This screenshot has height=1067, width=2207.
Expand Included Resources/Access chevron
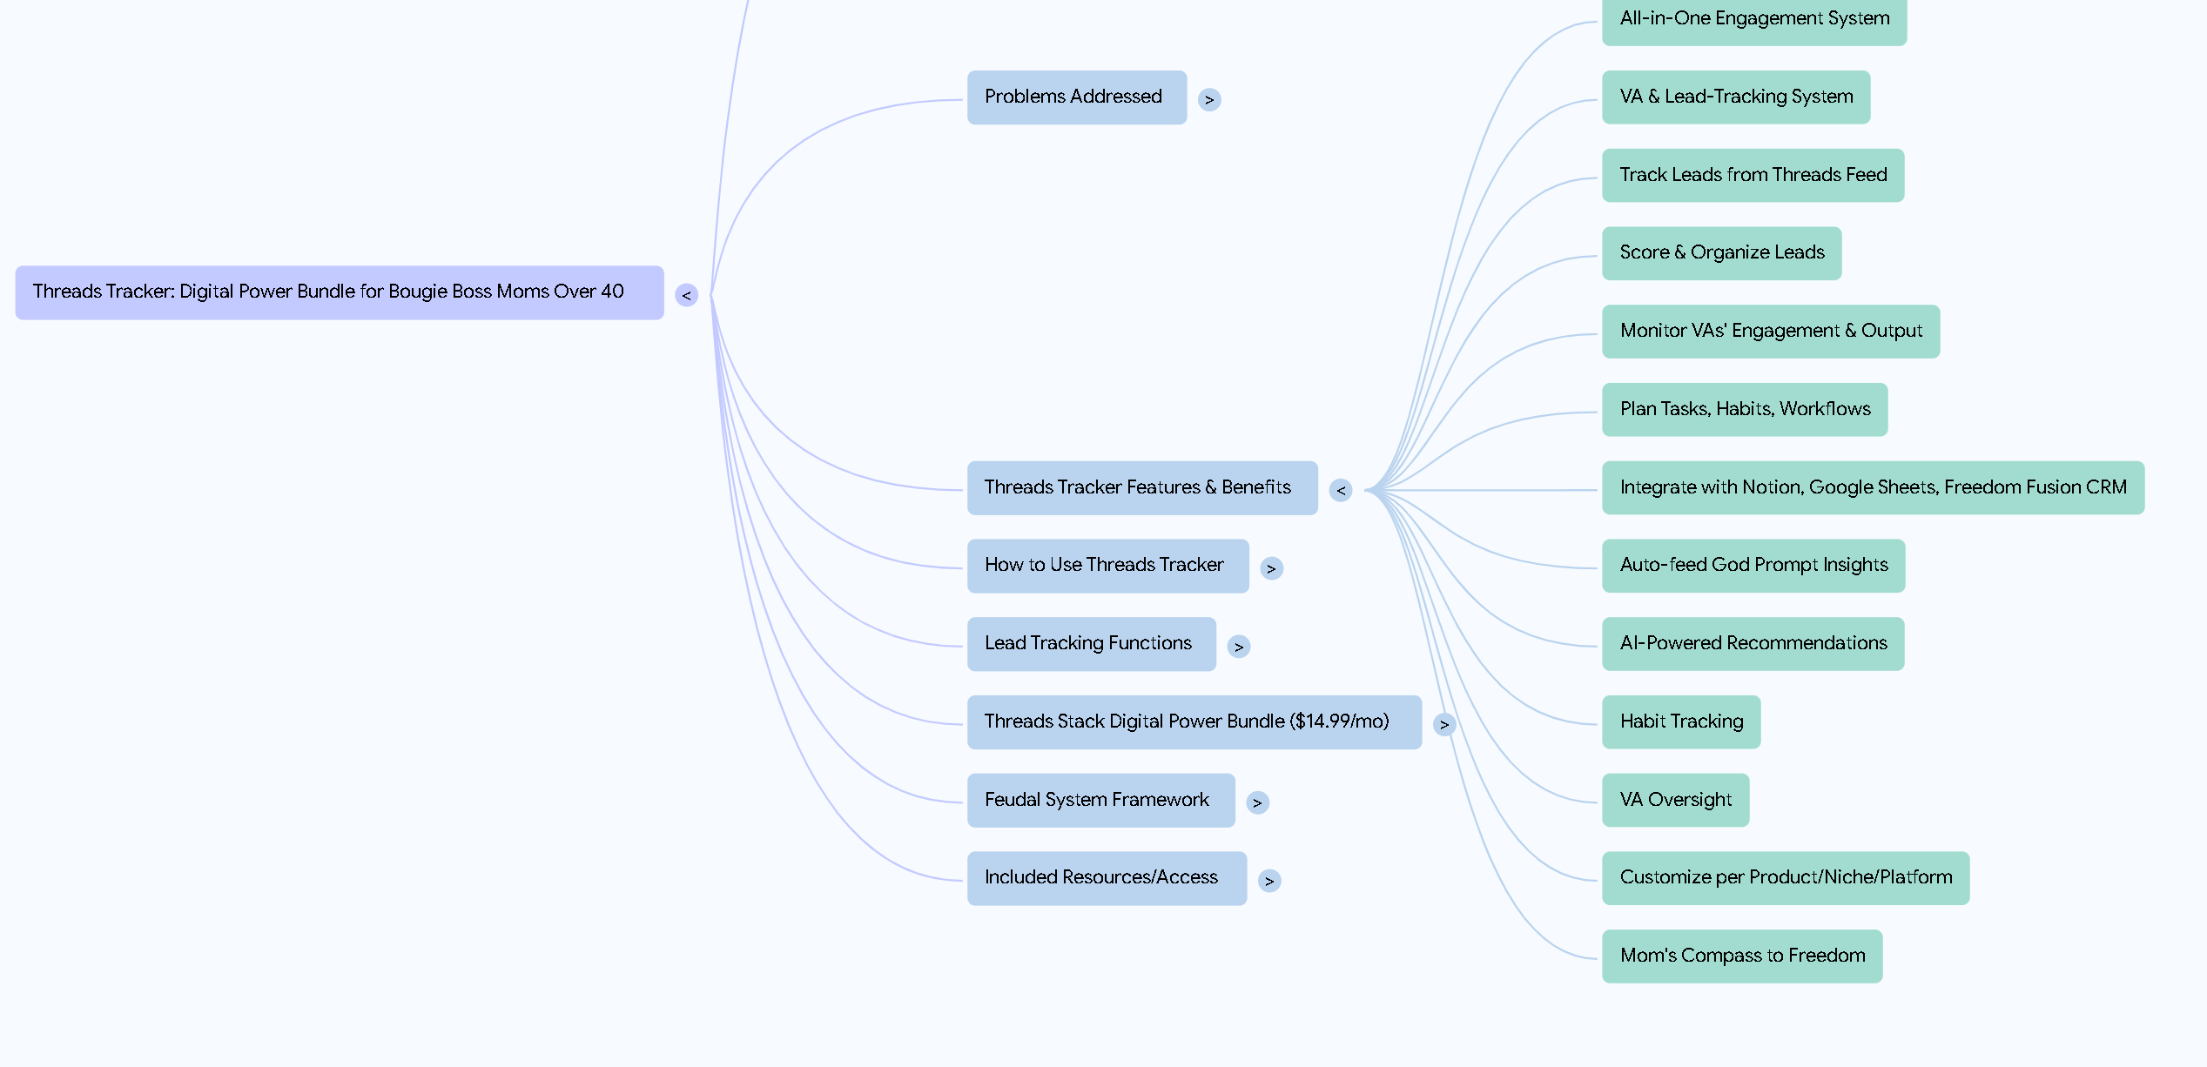click(x=1269, y=881)
